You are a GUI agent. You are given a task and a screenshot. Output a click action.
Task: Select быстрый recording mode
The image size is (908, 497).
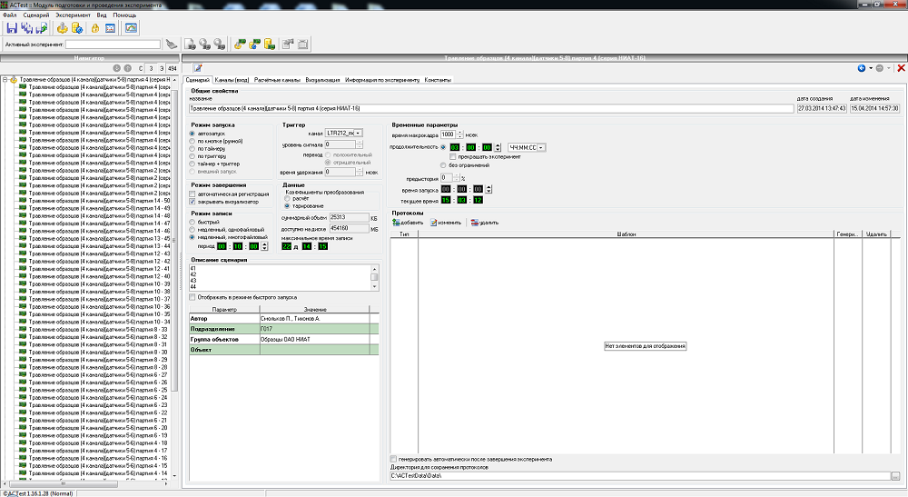pos(192,223)
